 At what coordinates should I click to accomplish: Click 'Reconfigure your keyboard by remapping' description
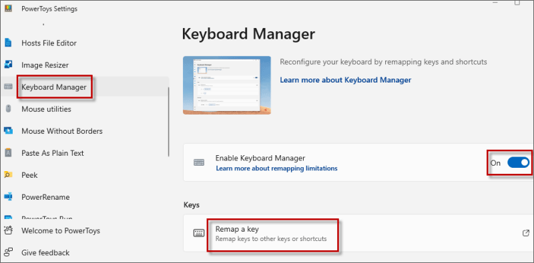(x=383, y=62)
